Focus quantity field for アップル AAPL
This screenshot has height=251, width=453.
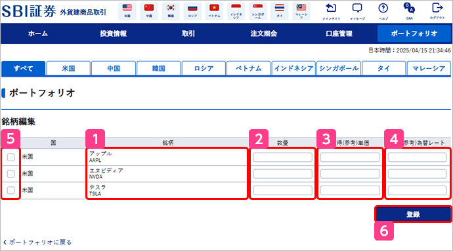(282, 157)
